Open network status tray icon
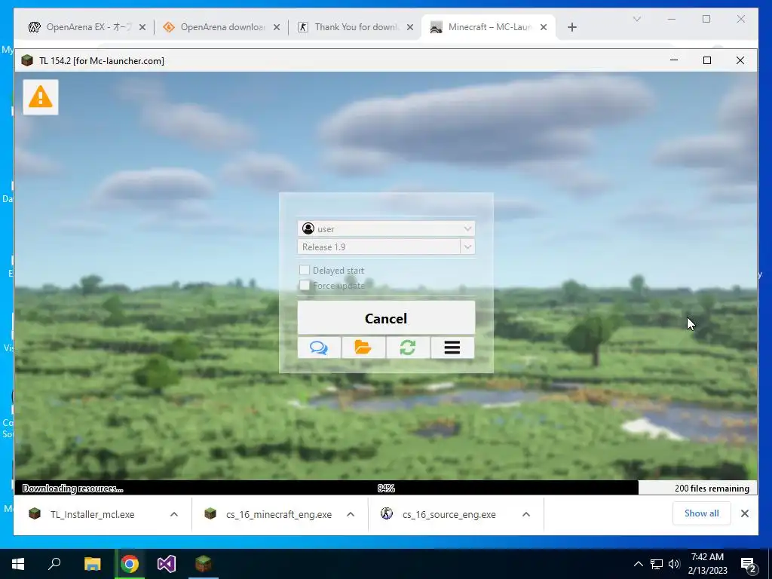The height and width of the screenshot is (579, 772). (x=657, y=564)
